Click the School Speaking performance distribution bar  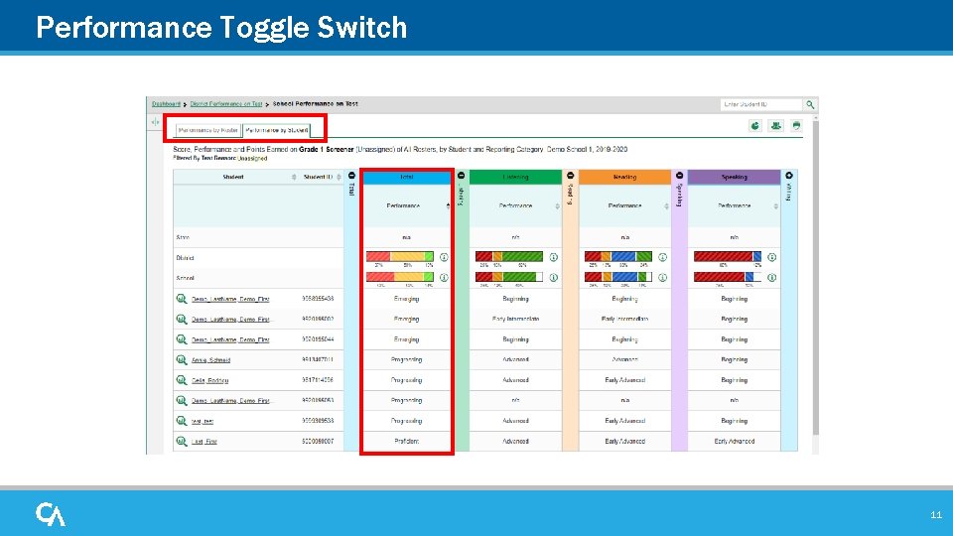pos(728,277)
